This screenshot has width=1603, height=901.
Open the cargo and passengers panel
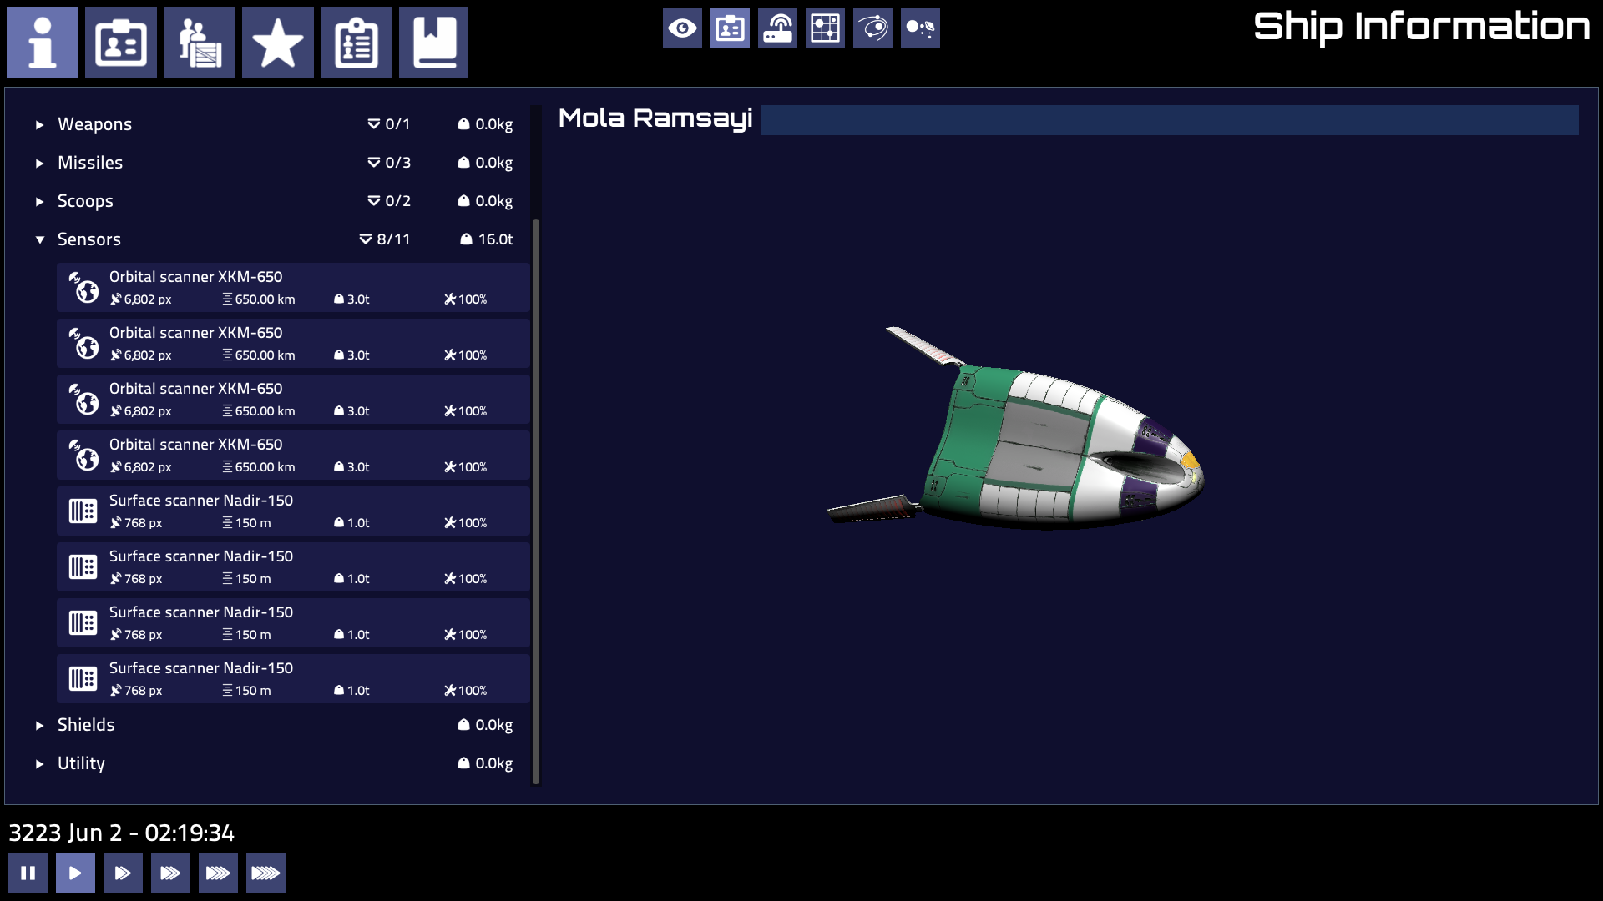(x=200, y=43)
